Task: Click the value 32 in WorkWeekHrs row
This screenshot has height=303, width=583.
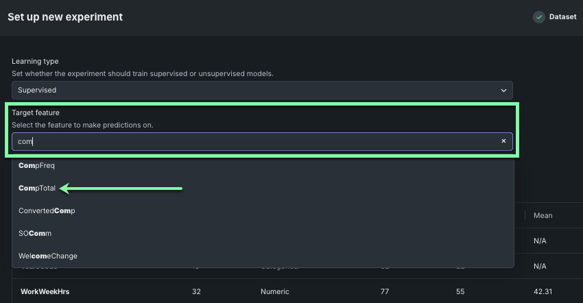Action: point(195,291)
